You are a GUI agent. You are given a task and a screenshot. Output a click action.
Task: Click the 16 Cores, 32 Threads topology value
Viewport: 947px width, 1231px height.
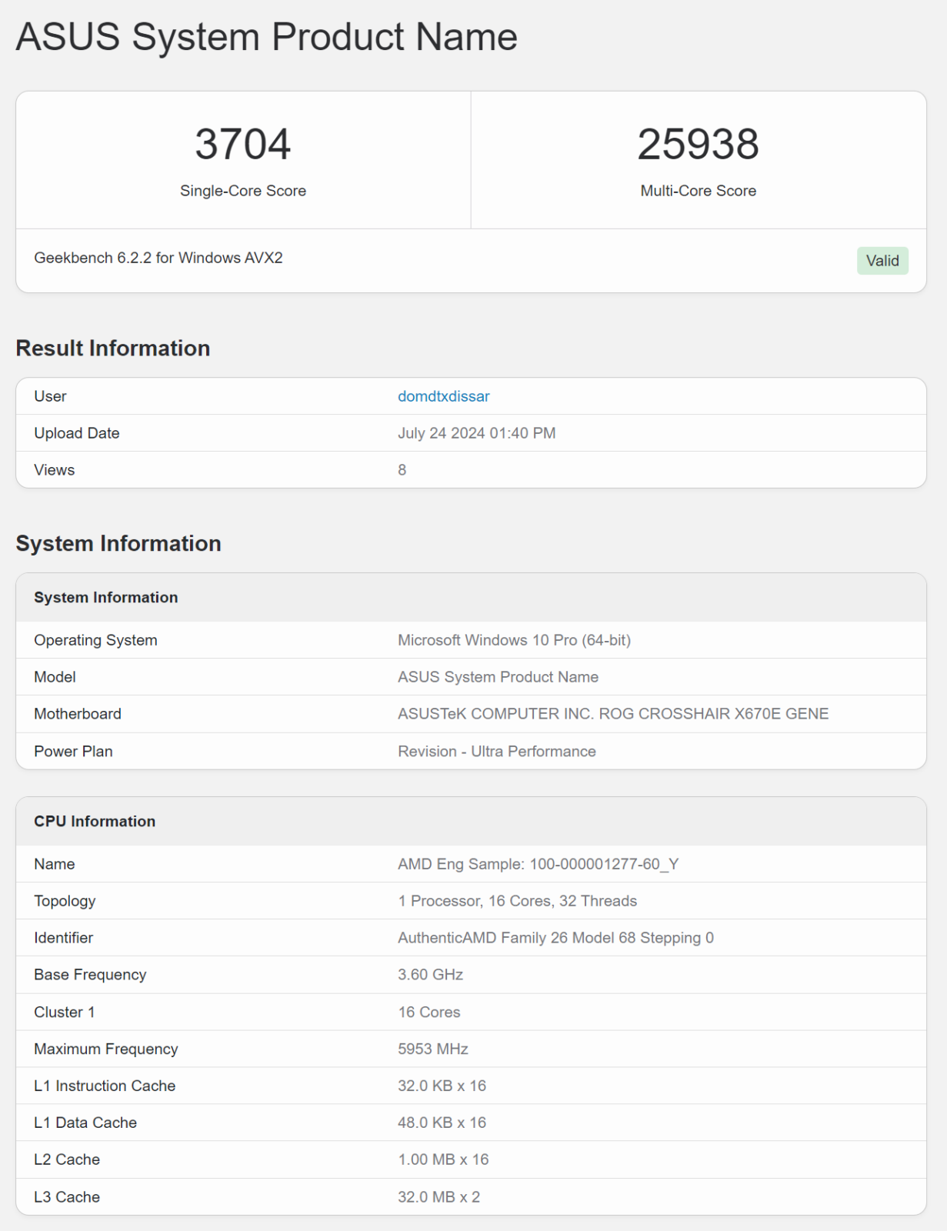[517, 901]
